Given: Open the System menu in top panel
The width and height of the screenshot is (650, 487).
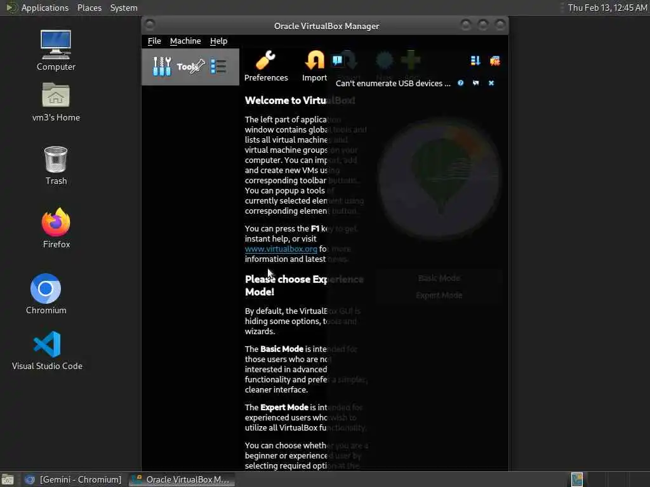Looking at the screenshot, I should 124,8.
